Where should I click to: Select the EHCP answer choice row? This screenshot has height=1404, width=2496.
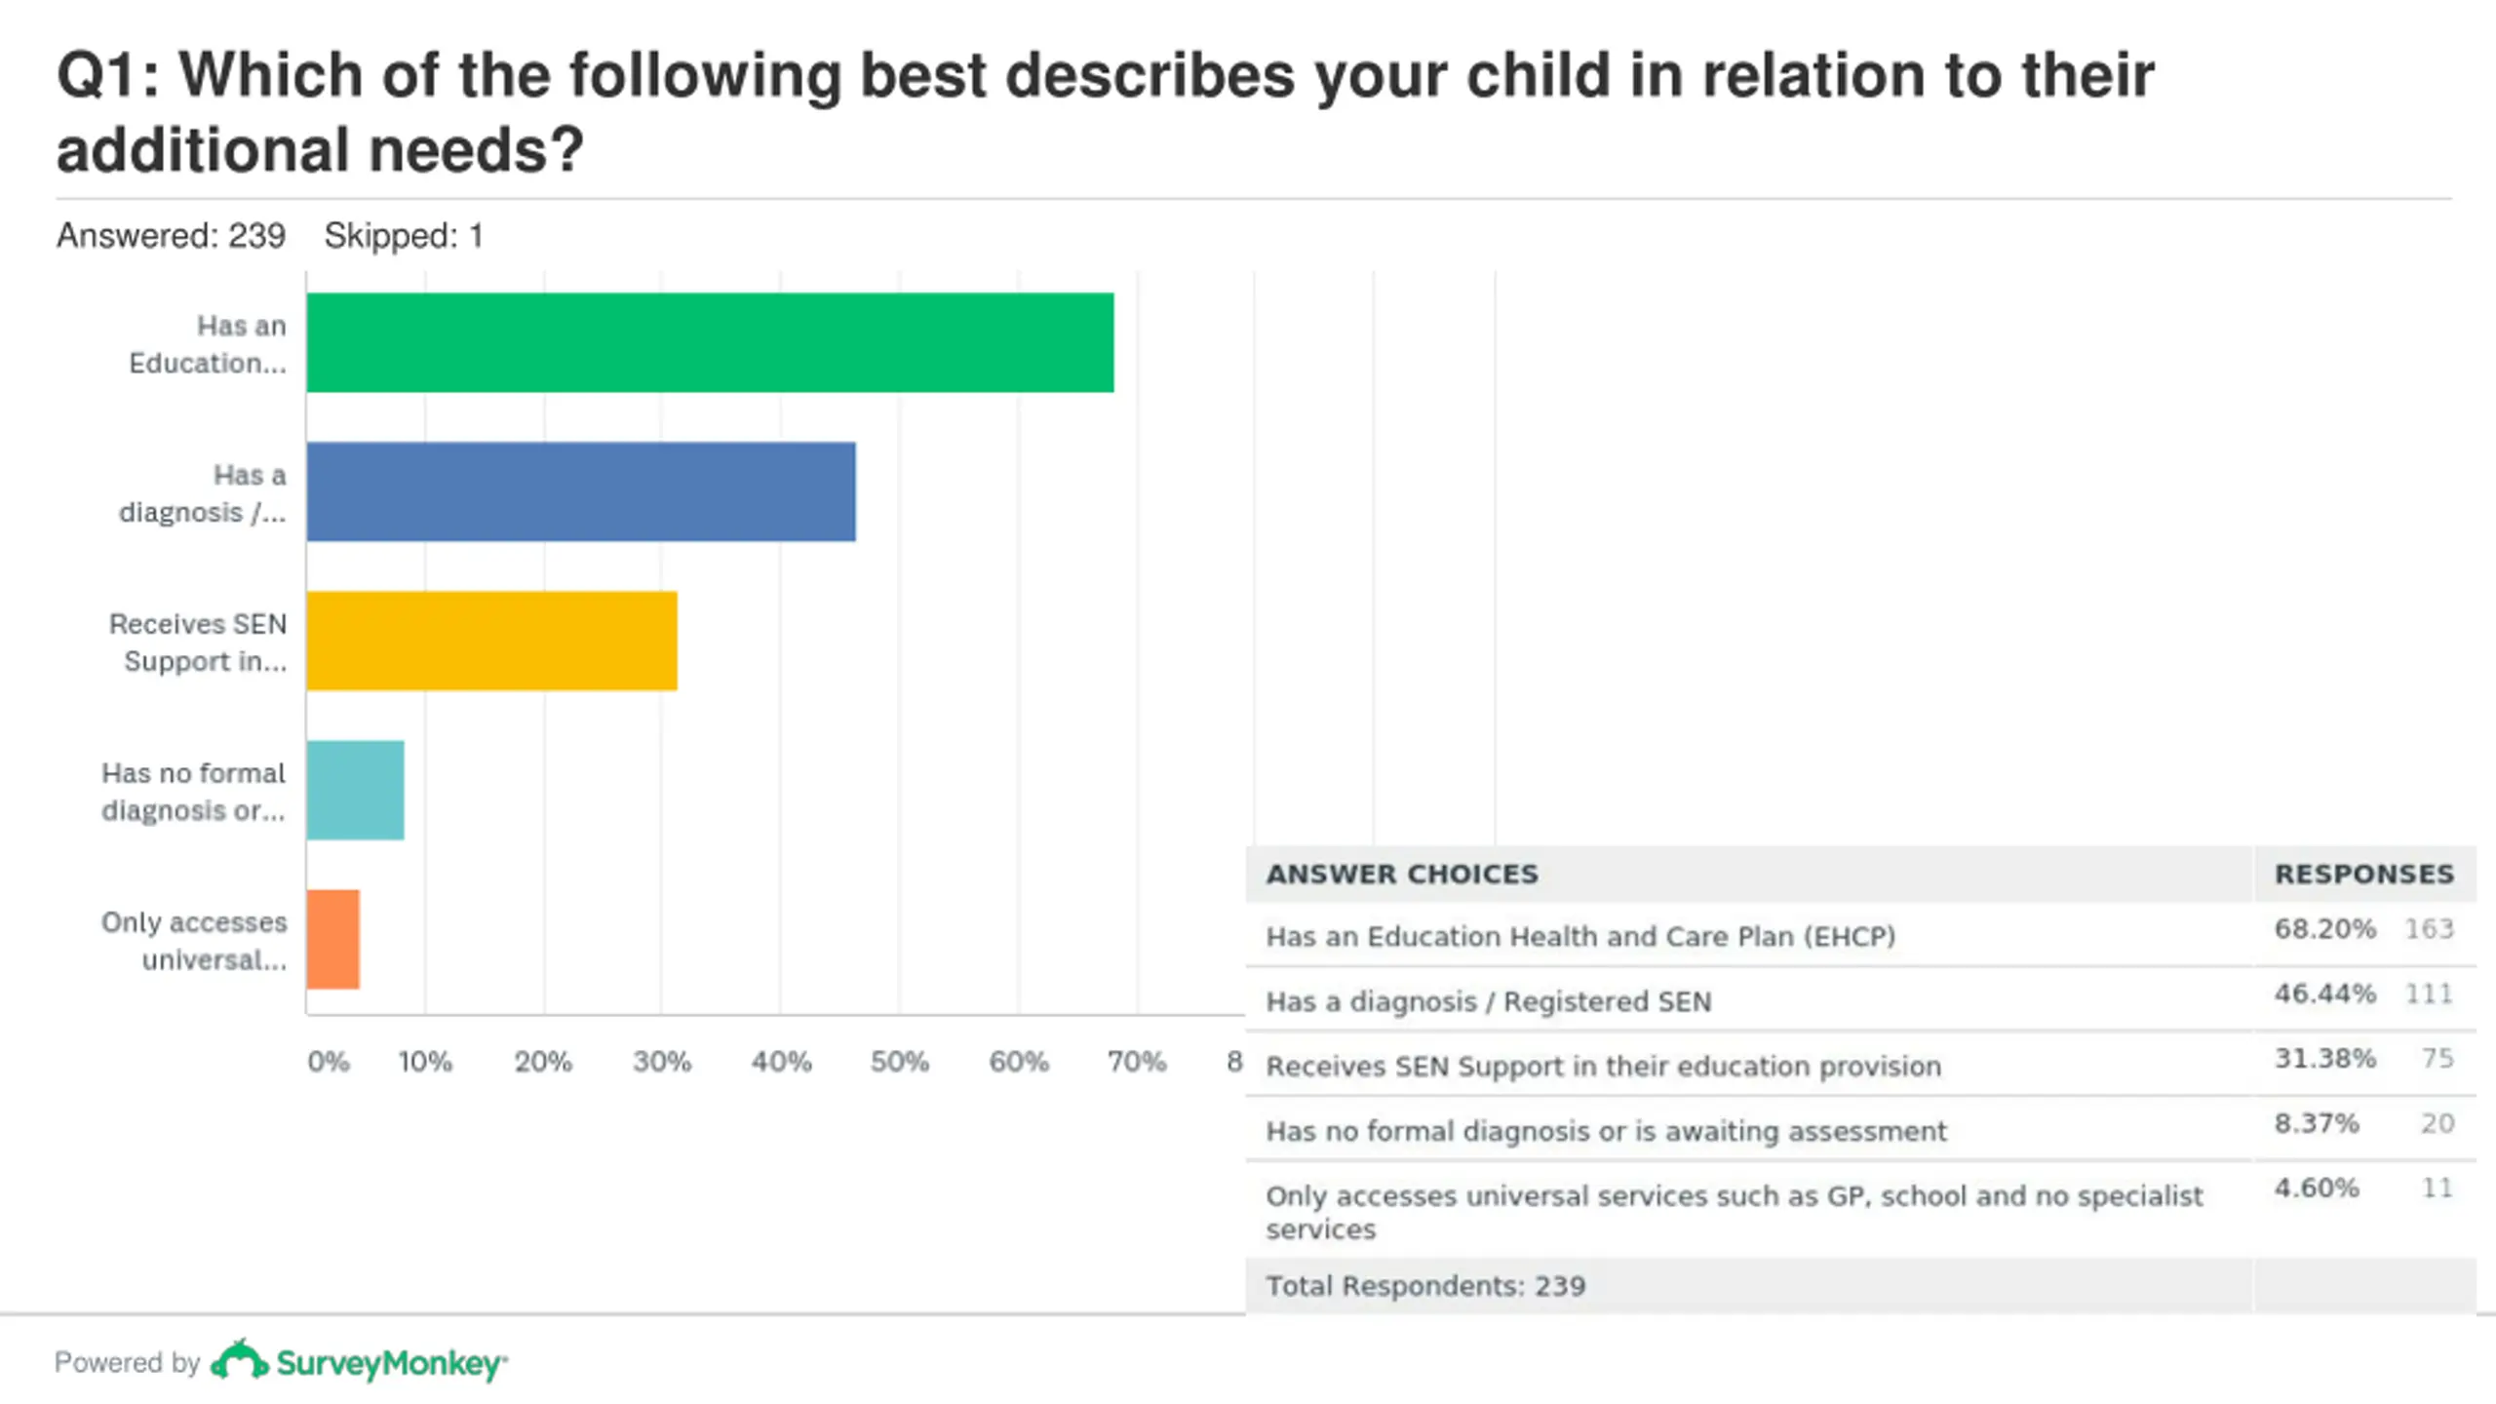[x=1860, y=935]
